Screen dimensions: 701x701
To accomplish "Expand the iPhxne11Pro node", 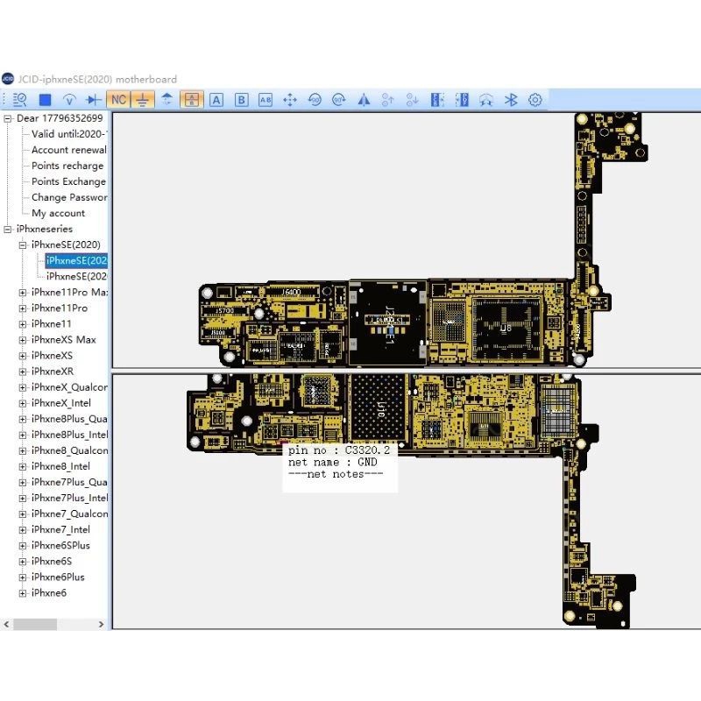I will coord(23,308).
